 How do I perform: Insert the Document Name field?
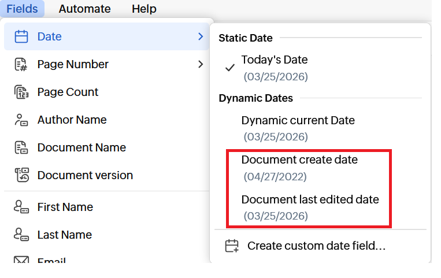[81, 147]
